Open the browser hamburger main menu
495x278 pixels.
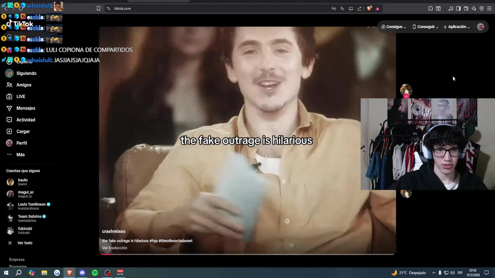pos(490,8)
